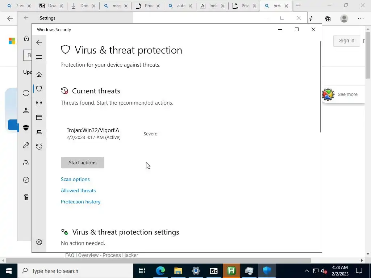The height and width of the screenshot is (278, 371).
Task: Open For developers icon in Settings
Action: pyautogui.click(x=26, y=197)
